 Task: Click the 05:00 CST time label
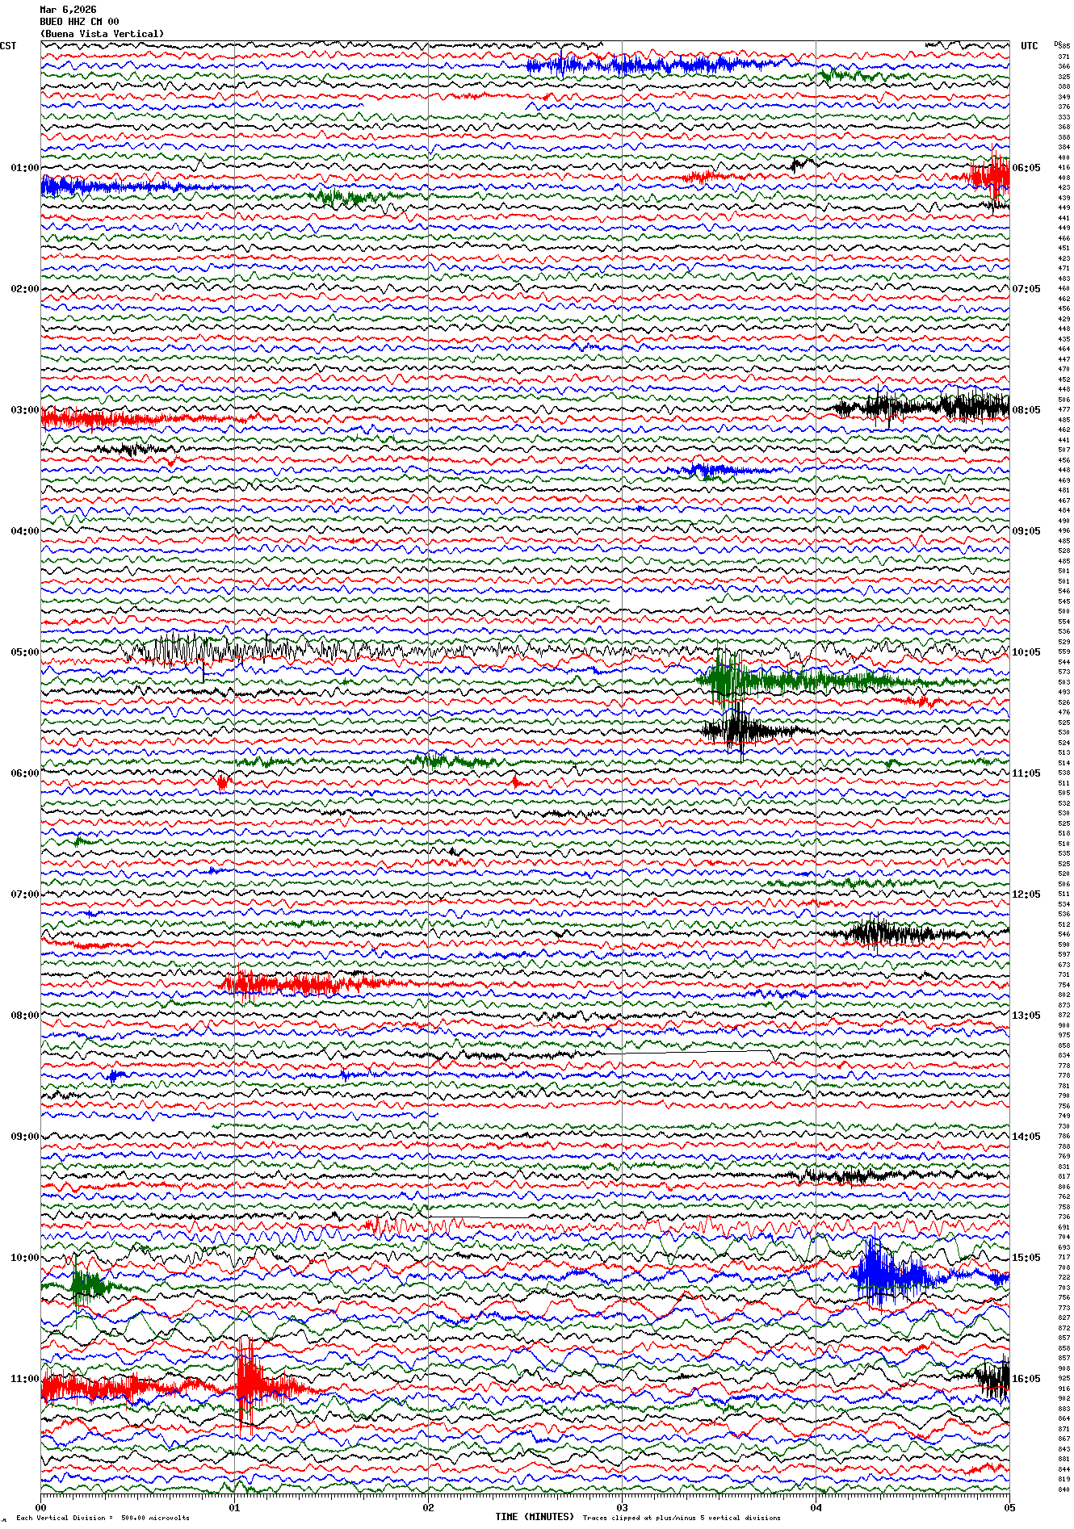point(24,652)
